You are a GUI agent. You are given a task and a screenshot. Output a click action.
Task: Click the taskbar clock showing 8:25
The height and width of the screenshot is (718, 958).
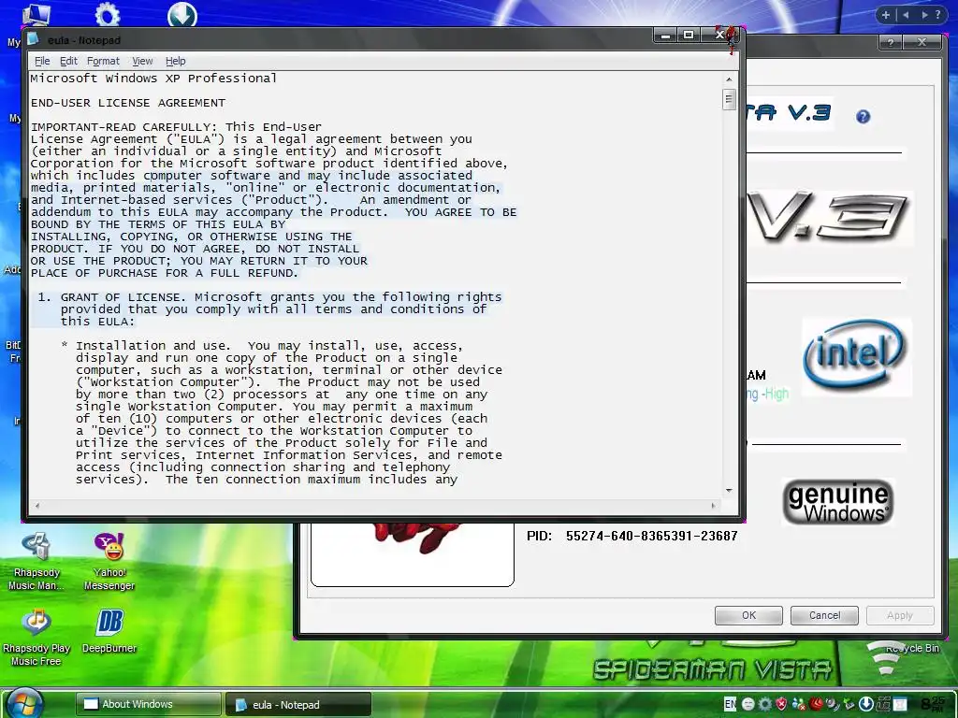click(x=933, y=704)
